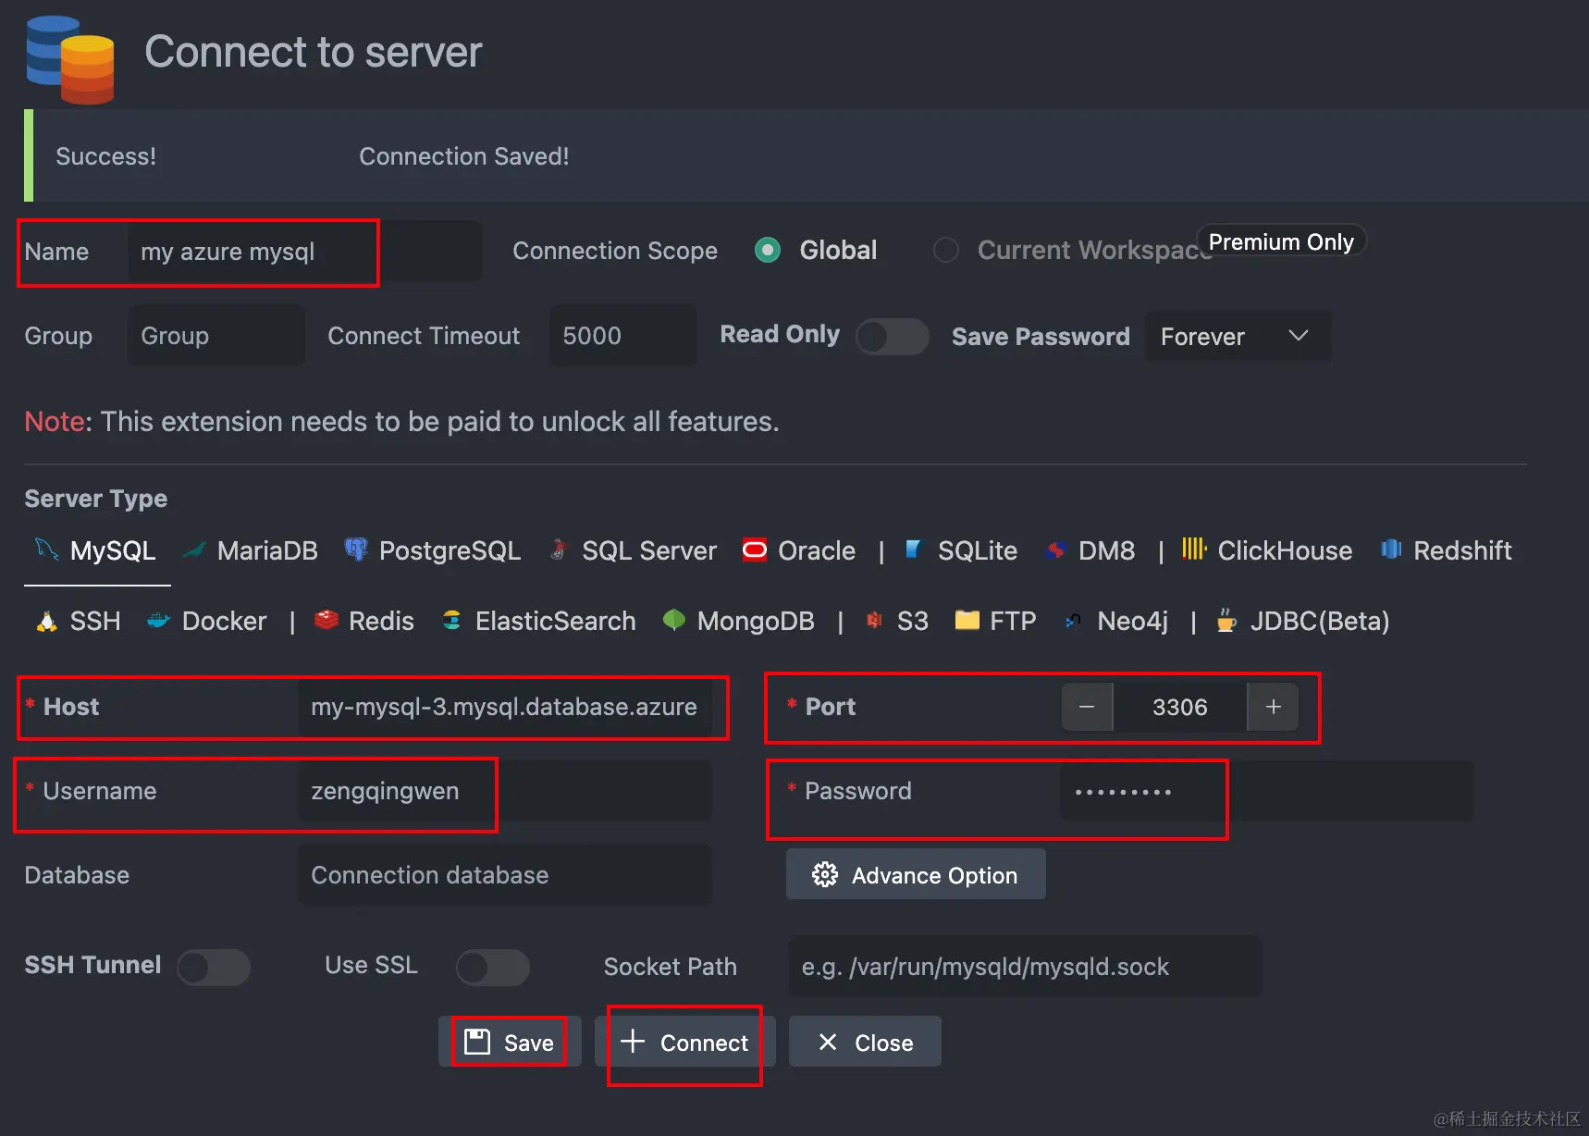
Task: Click the floppy disk Save icon
Action: [x=477, y=1042]
